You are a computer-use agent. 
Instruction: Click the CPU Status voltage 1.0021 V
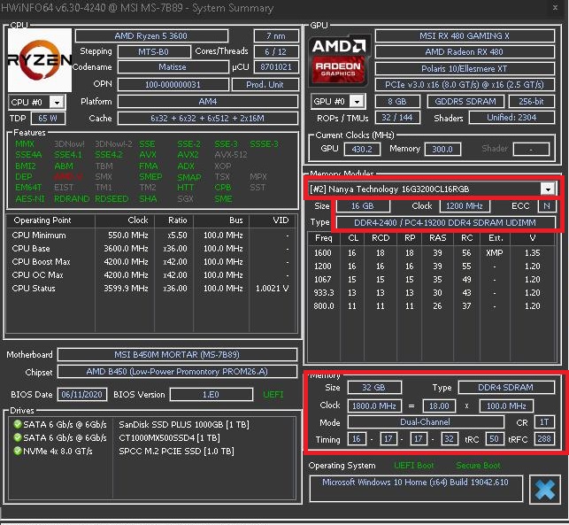coord(273,289)
